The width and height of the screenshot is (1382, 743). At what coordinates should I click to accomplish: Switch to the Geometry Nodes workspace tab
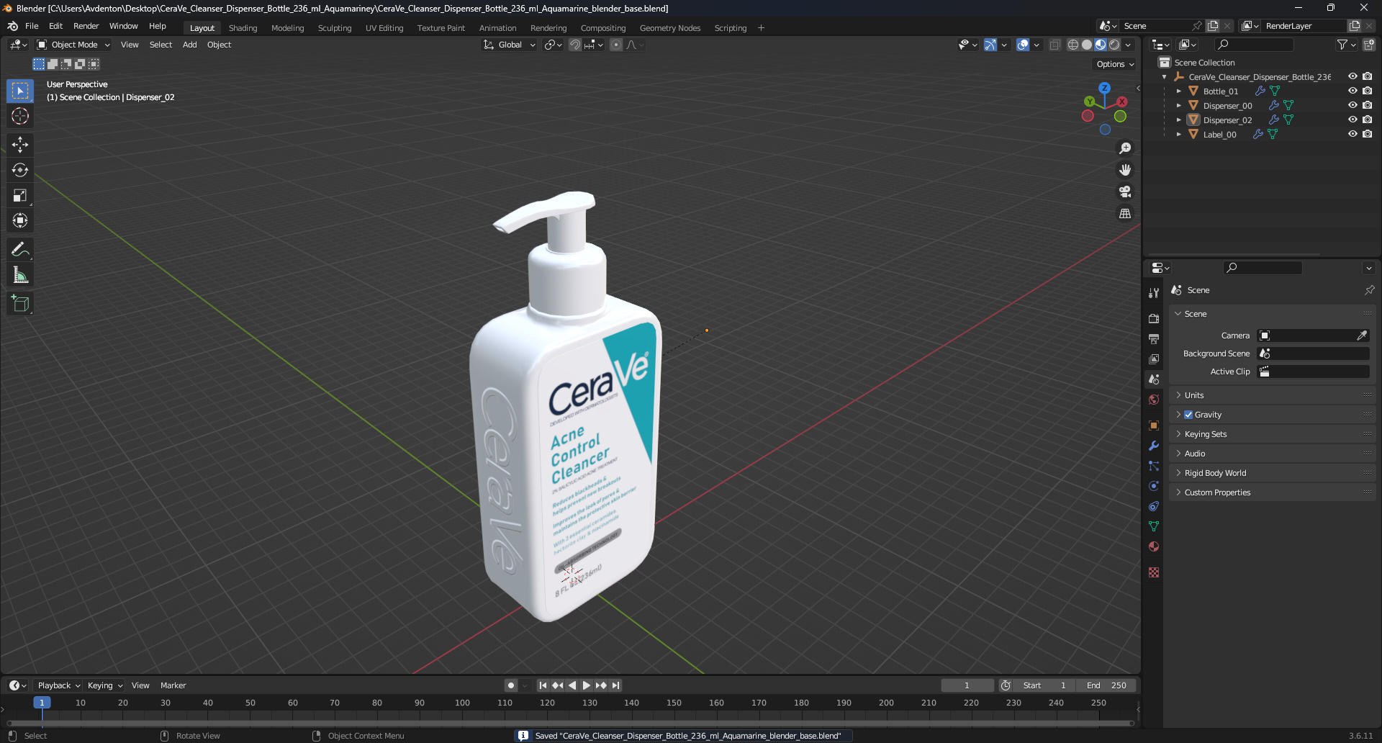point(669,28)
